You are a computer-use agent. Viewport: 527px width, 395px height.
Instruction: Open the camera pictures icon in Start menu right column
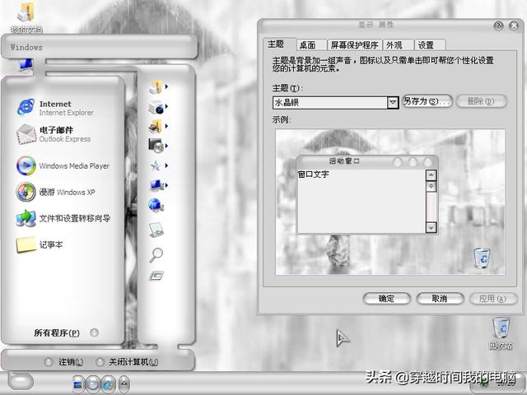[x=156, y=108]
